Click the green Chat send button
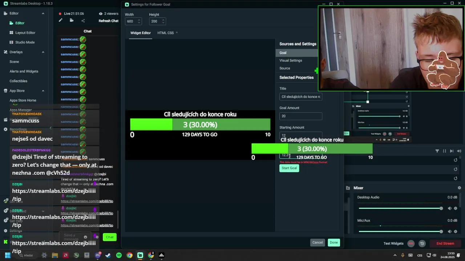 point(110,237)
